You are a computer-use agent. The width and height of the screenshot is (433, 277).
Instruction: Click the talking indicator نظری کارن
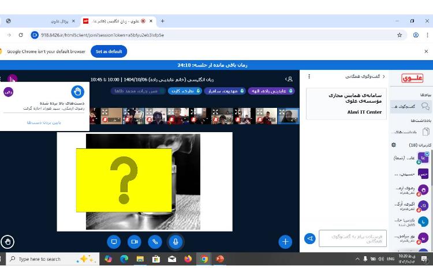[185, 91]
